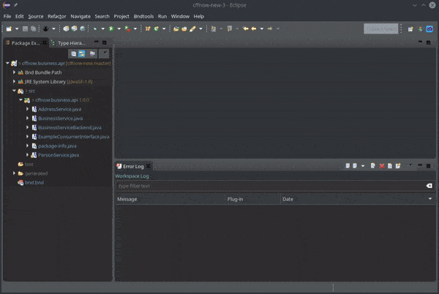Open the Debug configurations dropdown arrow
Viewport: 439px width, 294px height.
53,29
